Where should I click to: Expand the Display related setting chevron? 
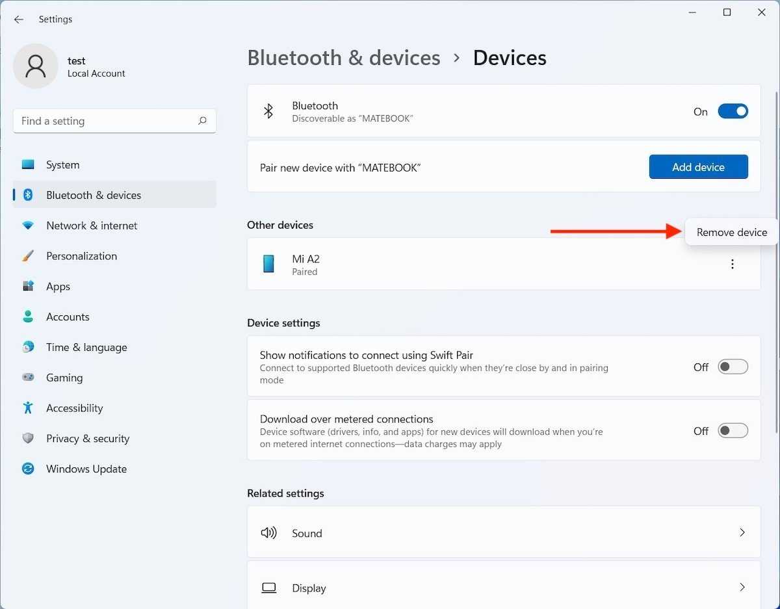coord(742,588)
